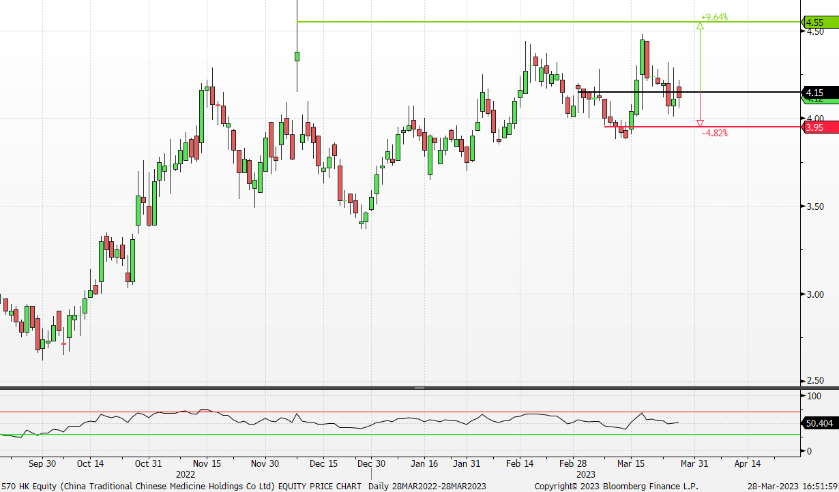Click the Mar 15 date label
The height and width of the screenshot is (492, 839).
[x=631, y=464]
